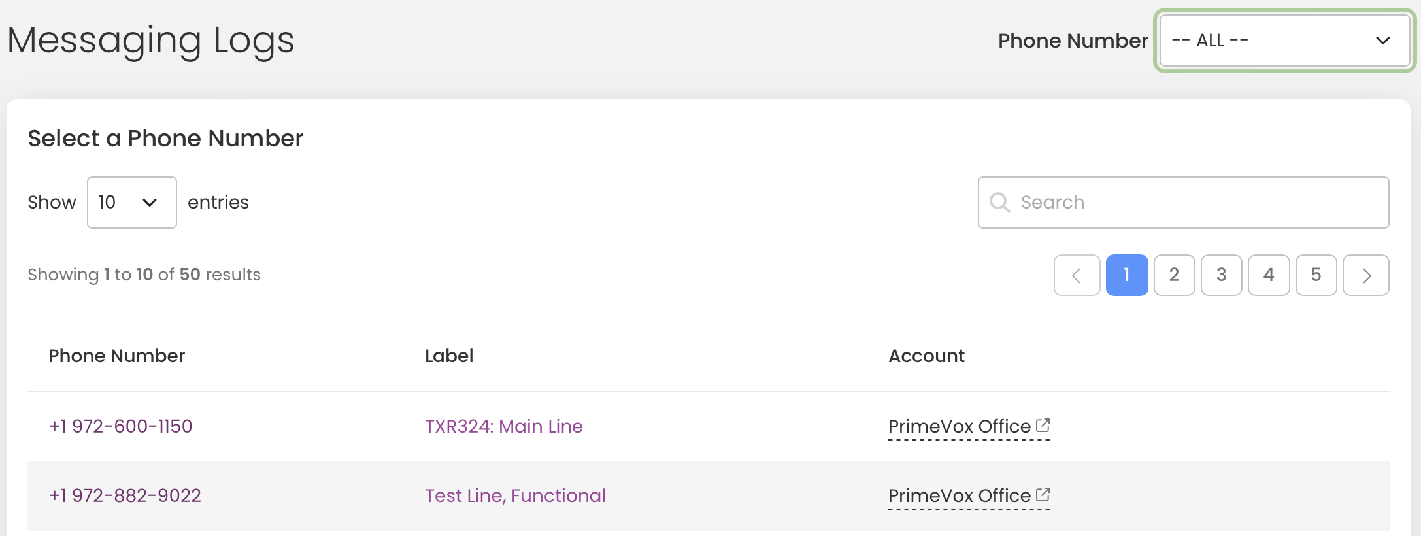The image size is (1421, 536).
Task: Open Test Line, Functional label link
Action: coord(515,495)
